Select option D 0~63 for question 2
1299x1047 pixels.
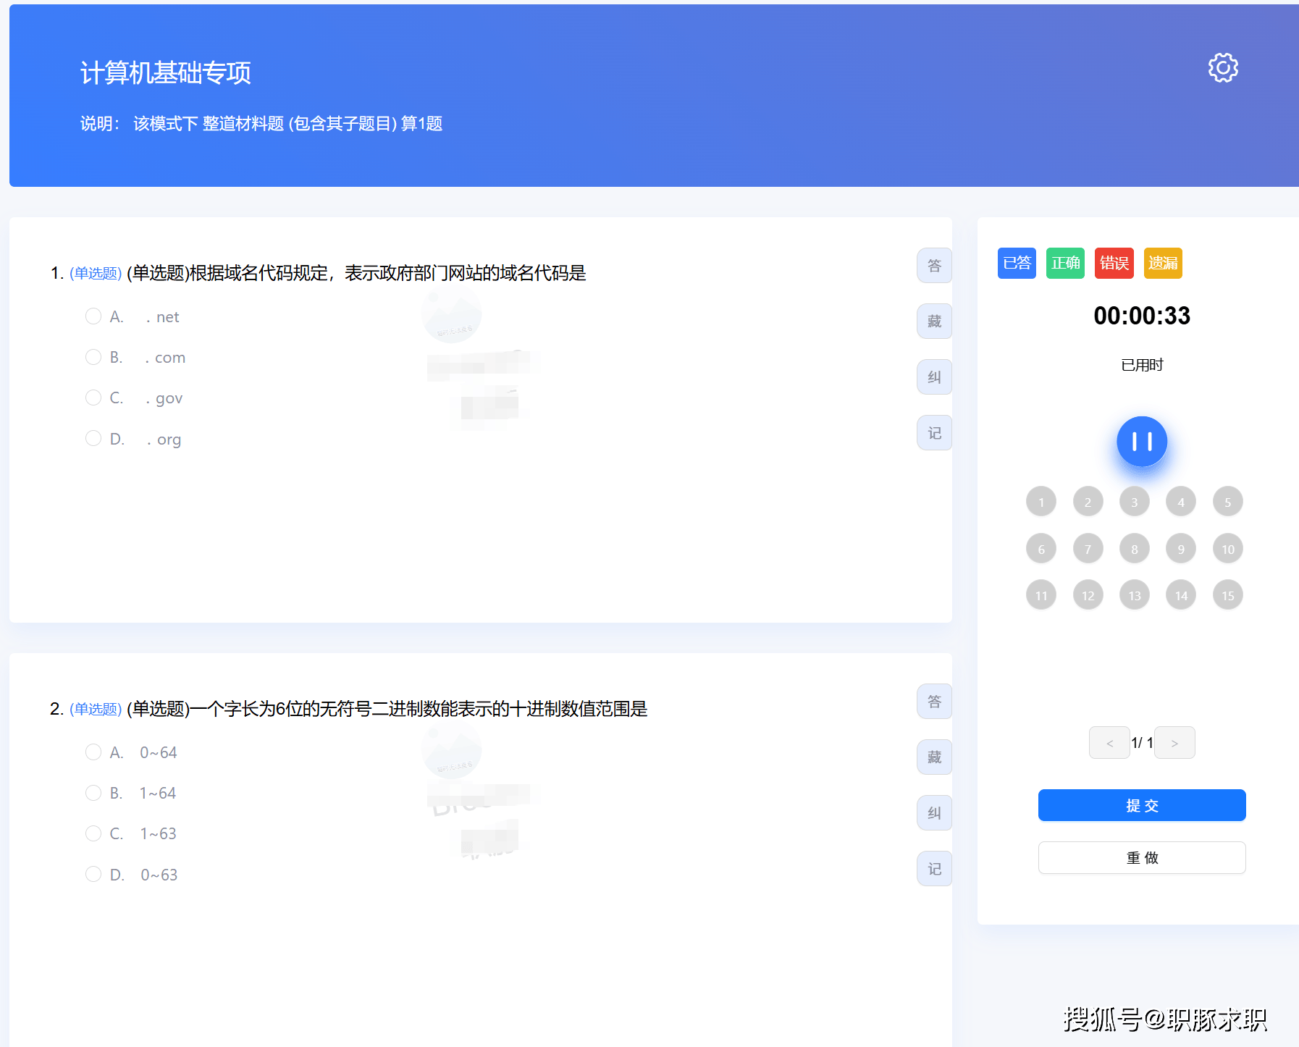[x=93, y=875]
